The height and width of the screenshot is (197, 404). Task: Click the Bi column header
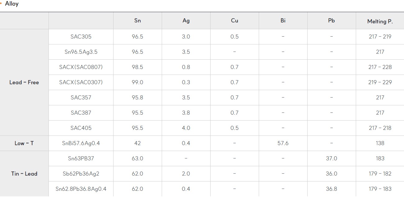(283, 21)
